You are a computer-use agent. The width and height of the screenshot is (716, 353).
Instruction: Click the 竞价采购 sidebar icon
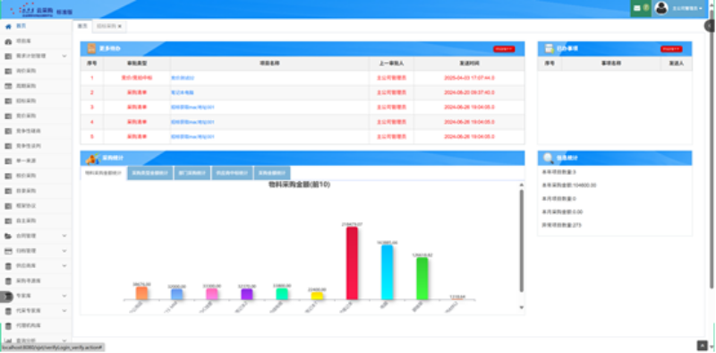[8, 116]
